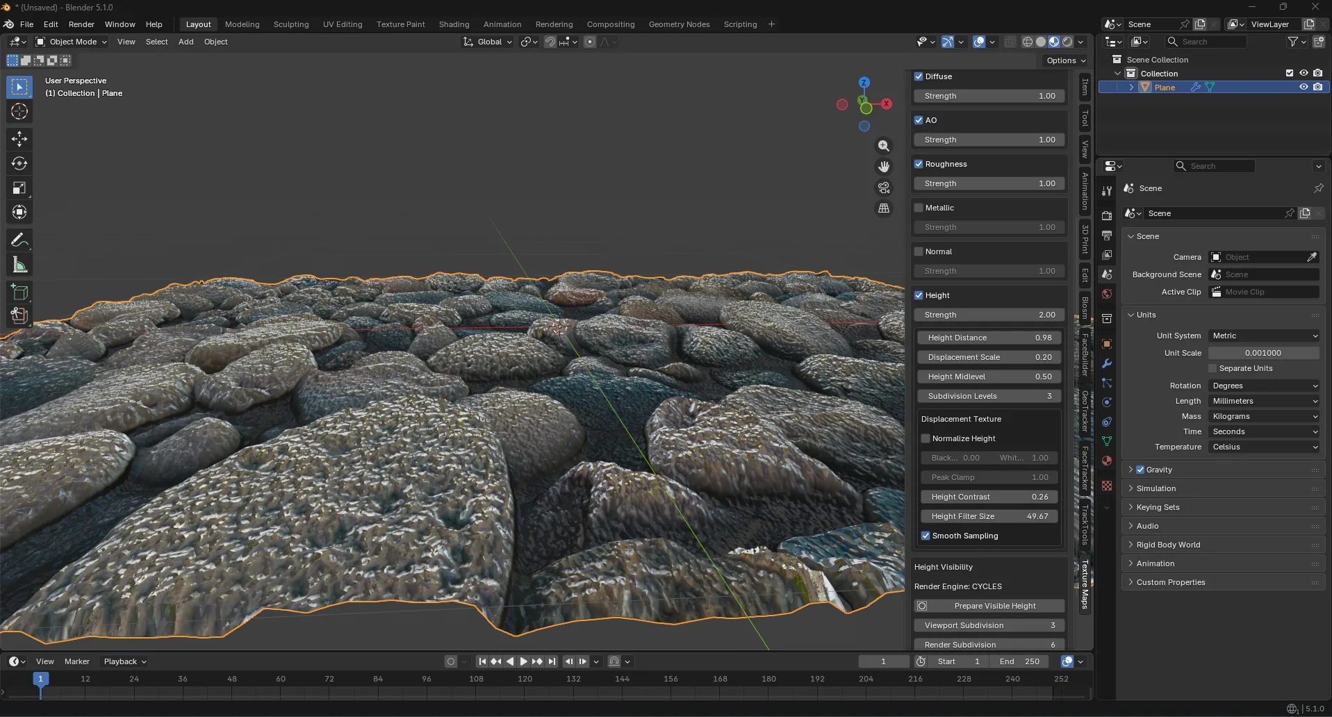
Task: Click the Displacement Scale slider
Action: pyautogui.click(x=989, y=357)
